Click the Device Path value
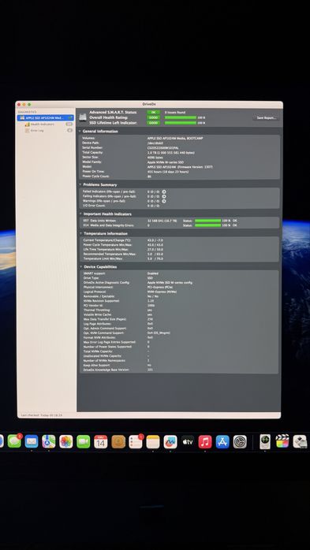Screen dimensions: 310x550 pyautogui.click(x=155, y=143)
